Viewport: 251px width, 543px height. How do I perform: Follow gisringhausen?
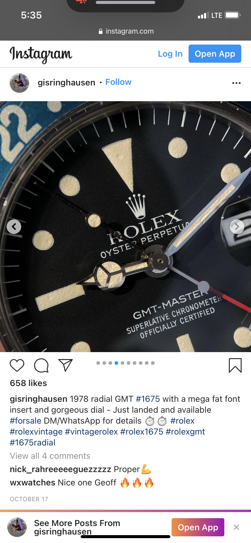[x=118, y=82]
